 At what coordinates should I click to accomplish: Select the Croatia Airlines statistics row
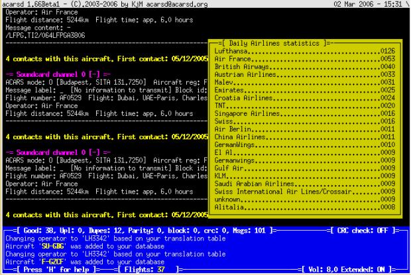click(x=305, y=98)
